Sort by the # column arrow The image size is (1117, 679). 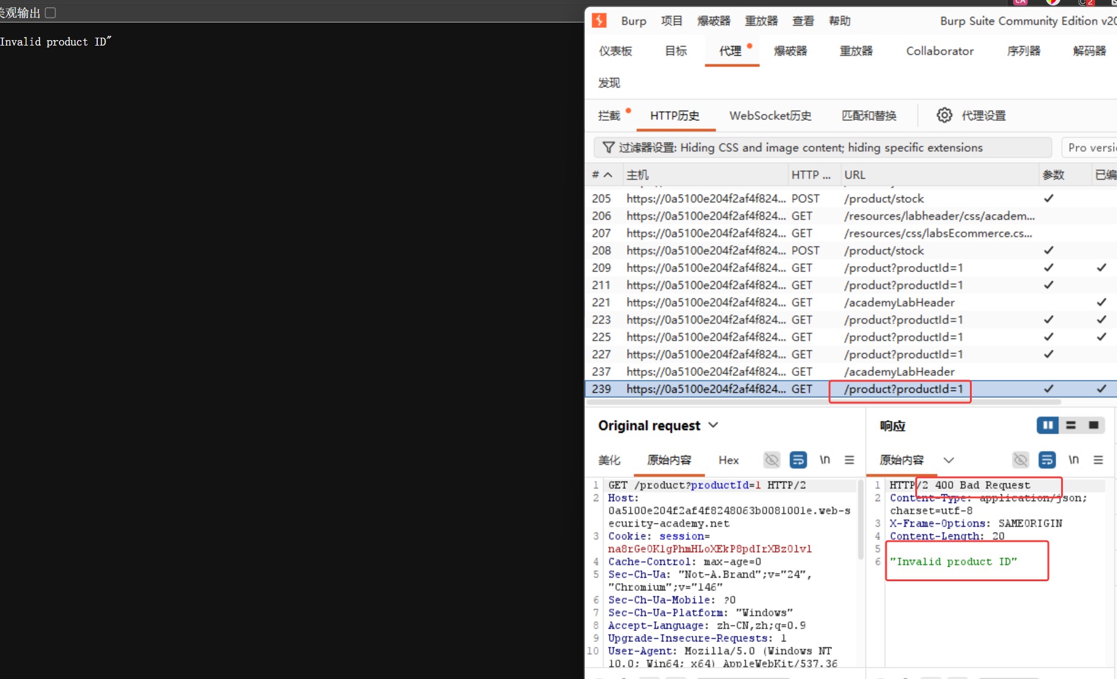pos(608,175)
